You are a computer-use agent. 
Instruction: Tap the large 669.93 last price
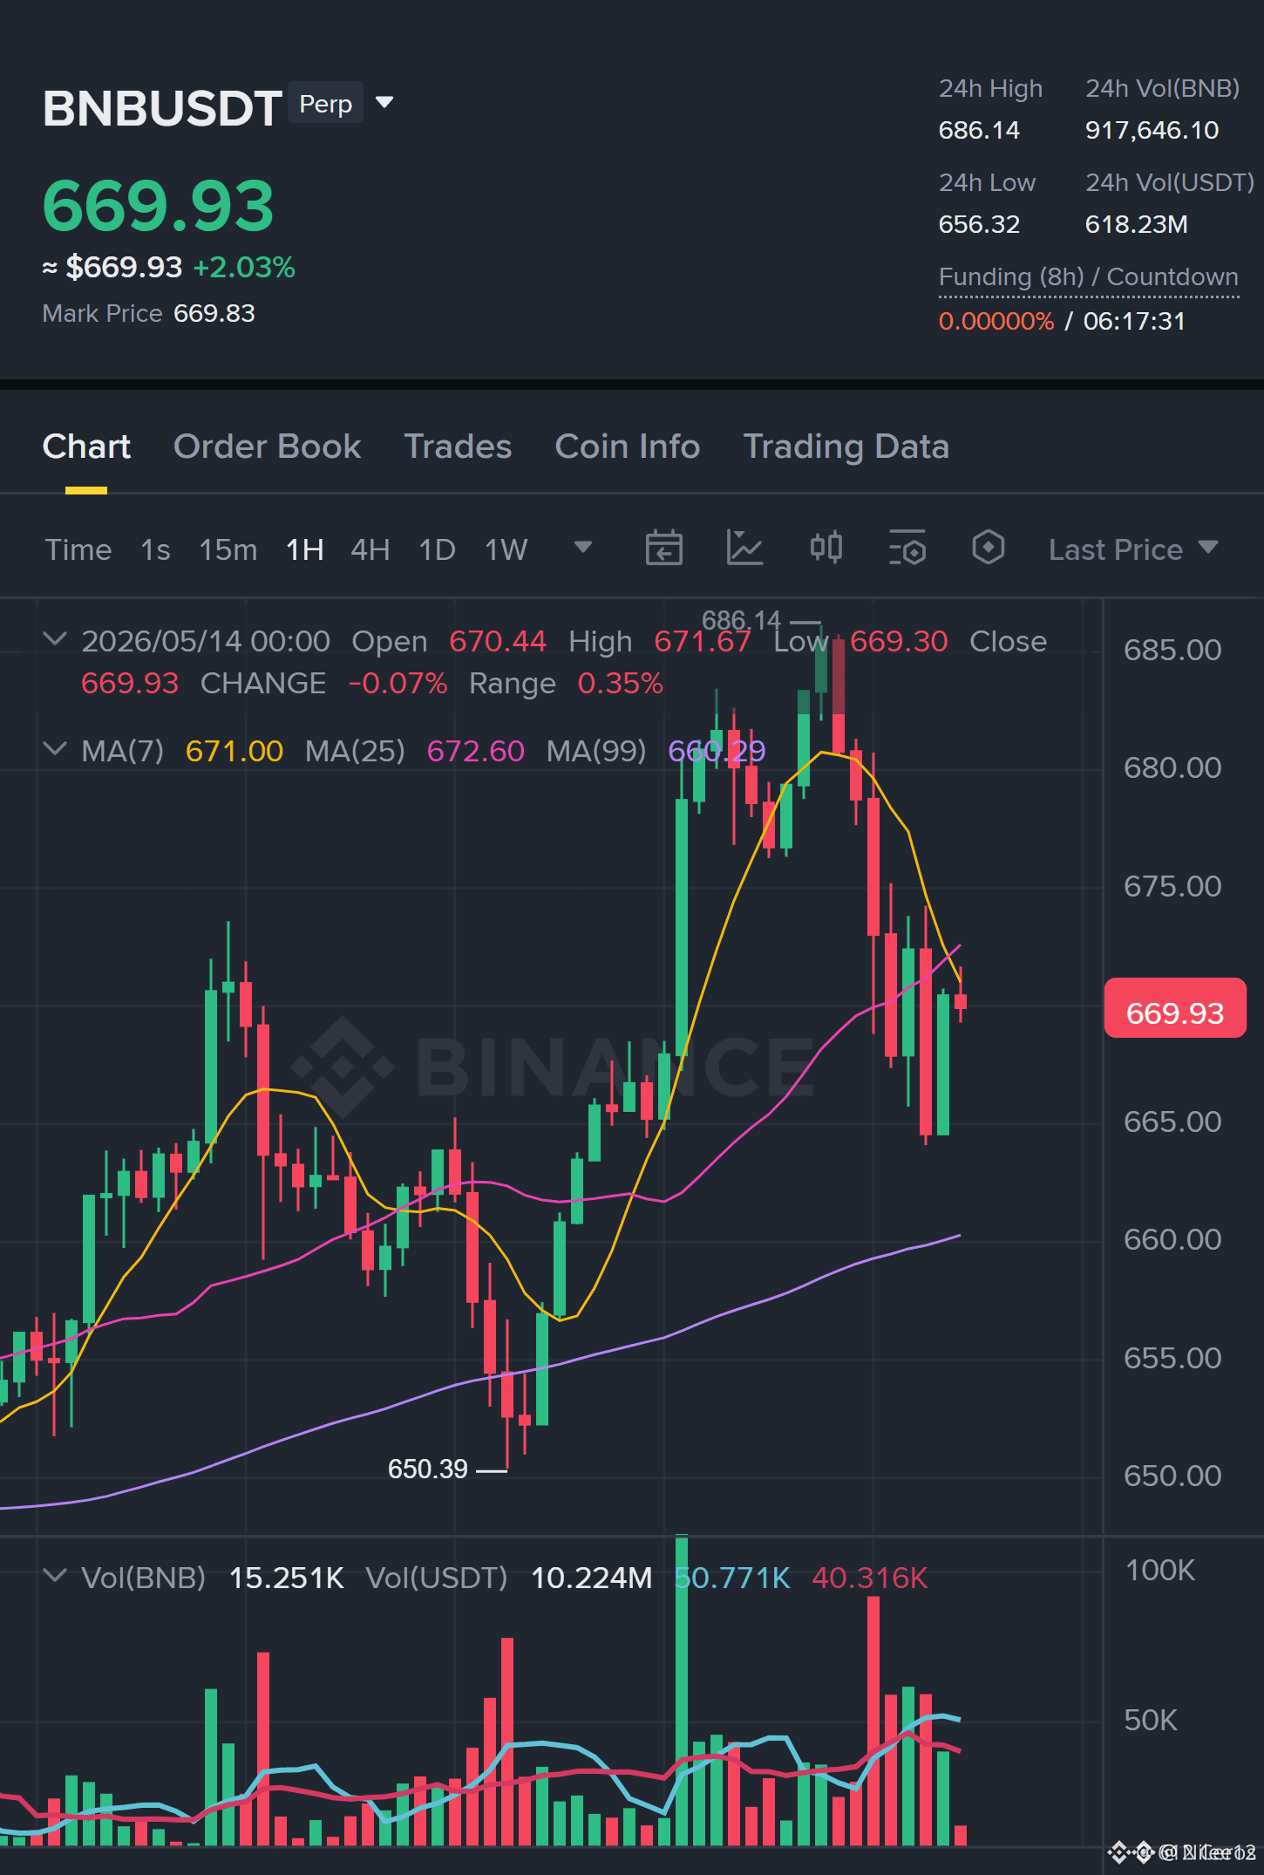coord(158,206)
